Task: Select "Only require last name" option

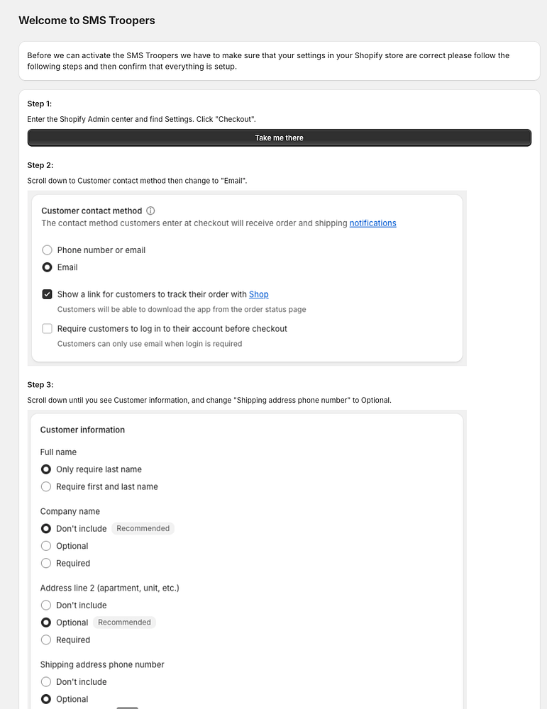Action: click(x=46, y=469)
